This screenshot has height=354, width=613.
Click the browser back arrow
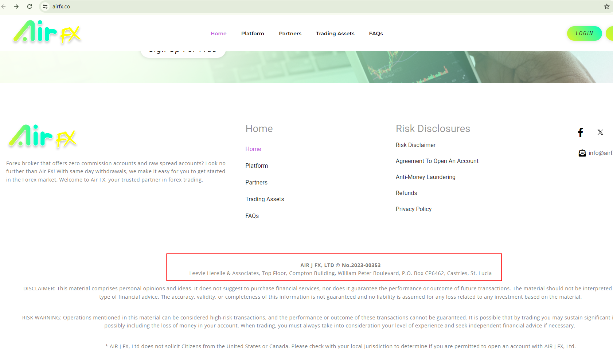tap(4, 7)
